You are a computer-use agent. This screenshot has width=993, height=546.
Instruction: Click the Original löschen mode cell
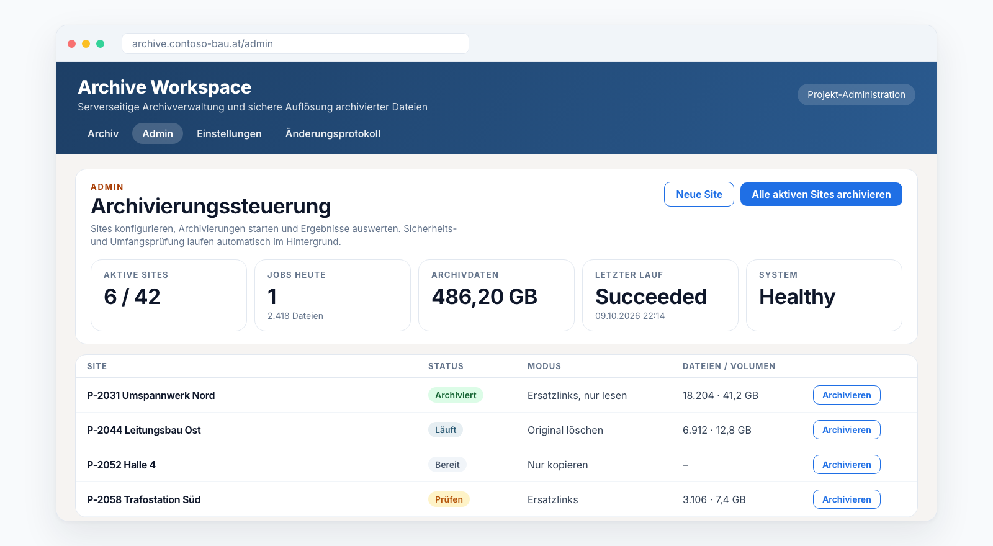tap(565, 430)
